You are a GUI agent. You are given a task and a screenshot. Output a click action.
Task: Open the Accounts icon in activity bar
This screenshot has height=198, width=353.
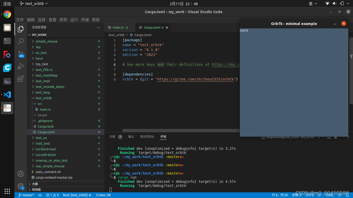[x=21, y=174]
